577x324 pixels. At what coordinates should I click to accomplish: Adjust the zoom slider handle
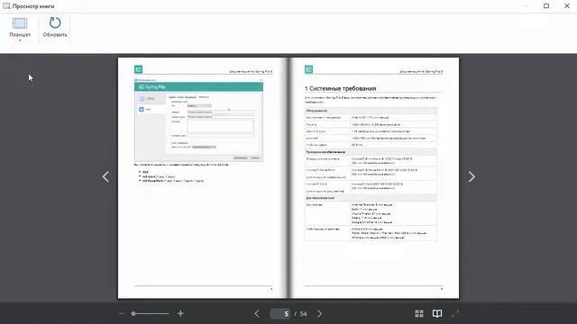pyautogui.click(x=133, y=313)
